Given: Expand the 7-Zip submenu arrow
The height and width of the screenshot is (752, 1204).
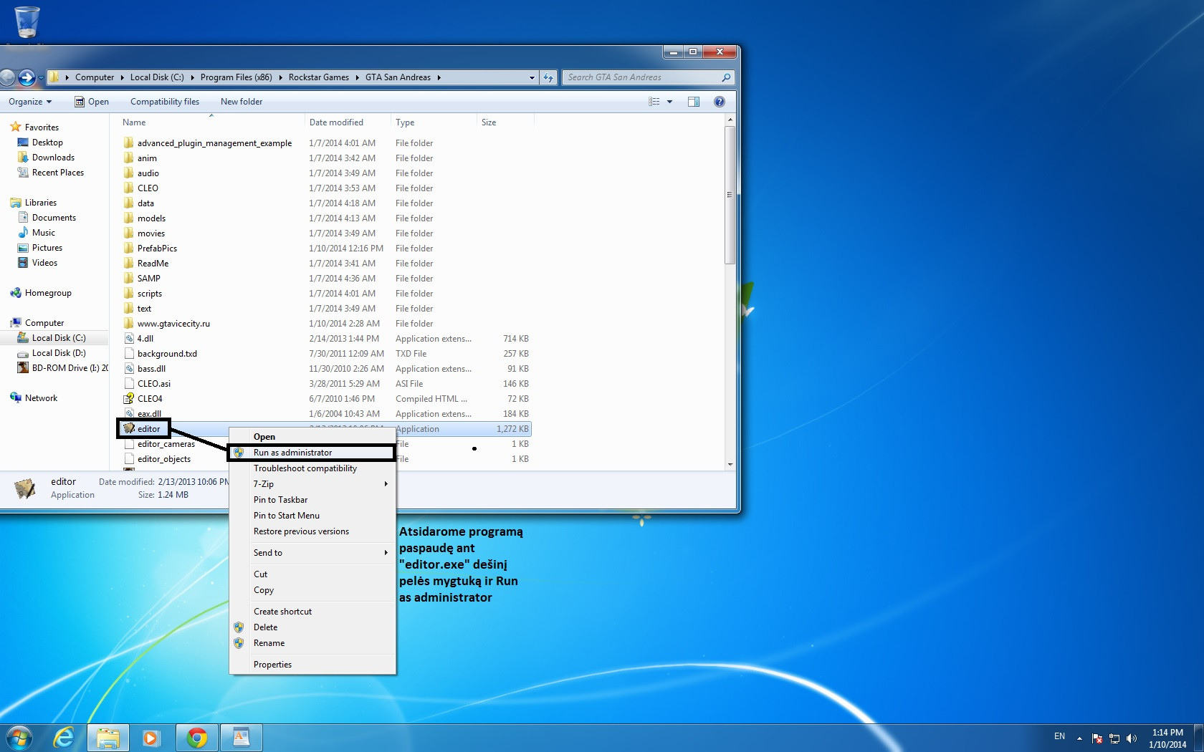Looking at the screenshot, I should coord(386,484).
